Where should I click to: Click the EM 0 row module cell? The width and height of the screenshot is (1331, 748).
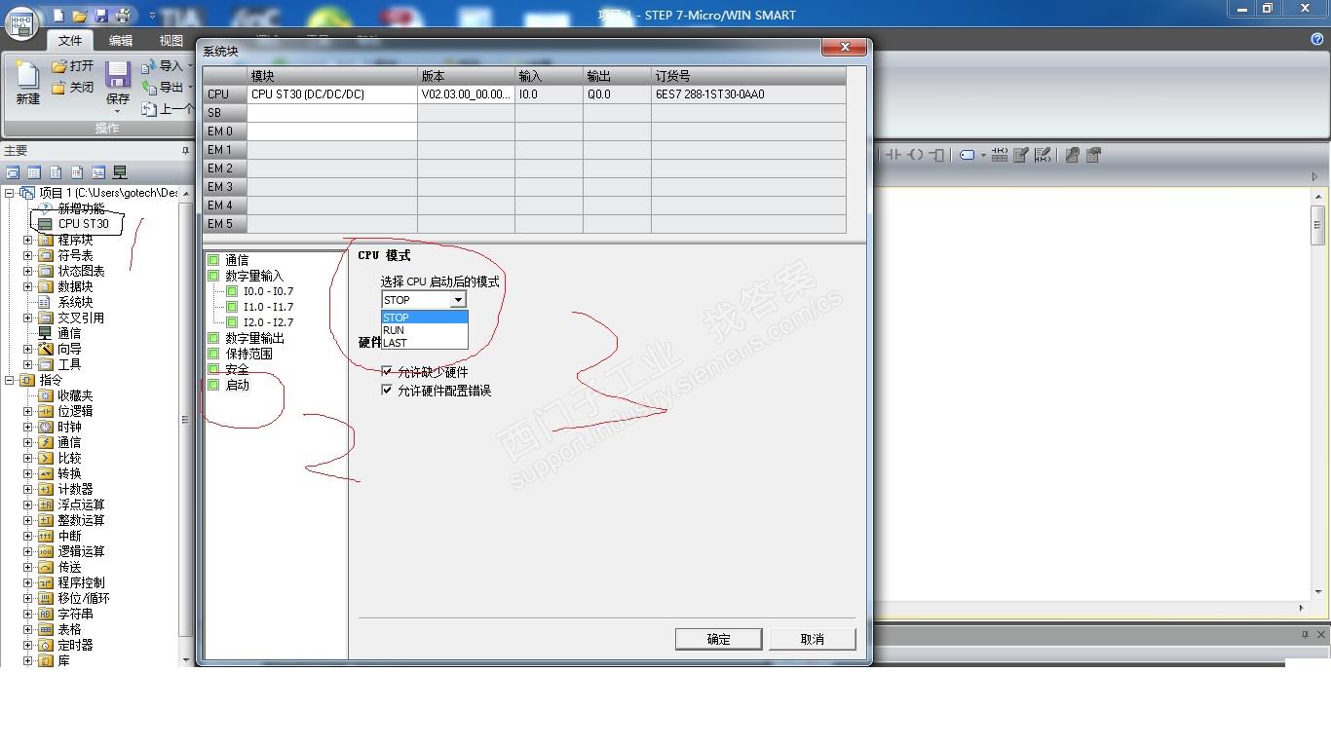point(332,131)
